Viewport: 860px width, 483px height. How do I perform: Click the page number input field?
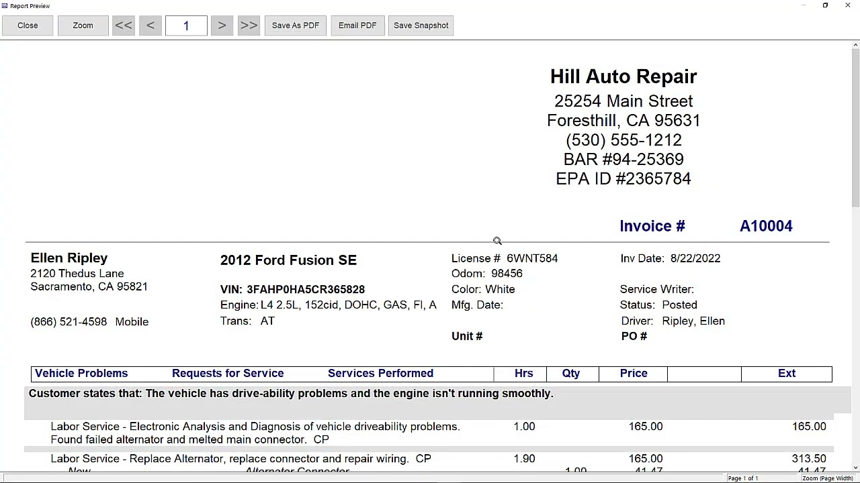186,25
